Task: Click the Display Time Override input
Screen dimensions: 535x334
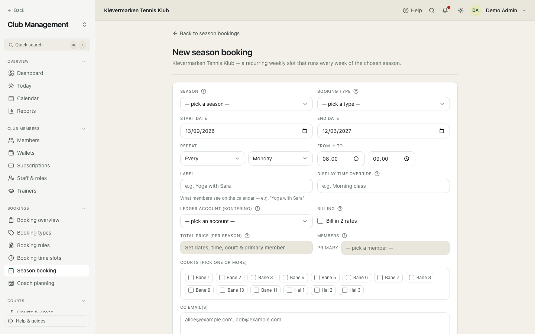Action: 383,186
